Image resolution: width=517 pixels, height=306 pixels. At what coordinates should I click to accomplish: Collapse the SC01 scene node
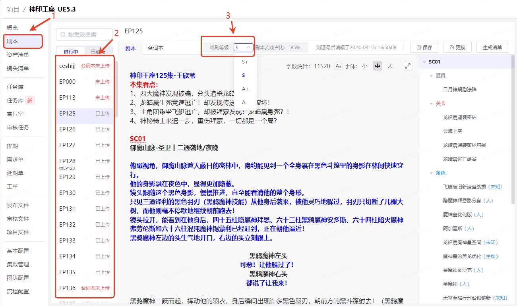(x=425, y=62)
